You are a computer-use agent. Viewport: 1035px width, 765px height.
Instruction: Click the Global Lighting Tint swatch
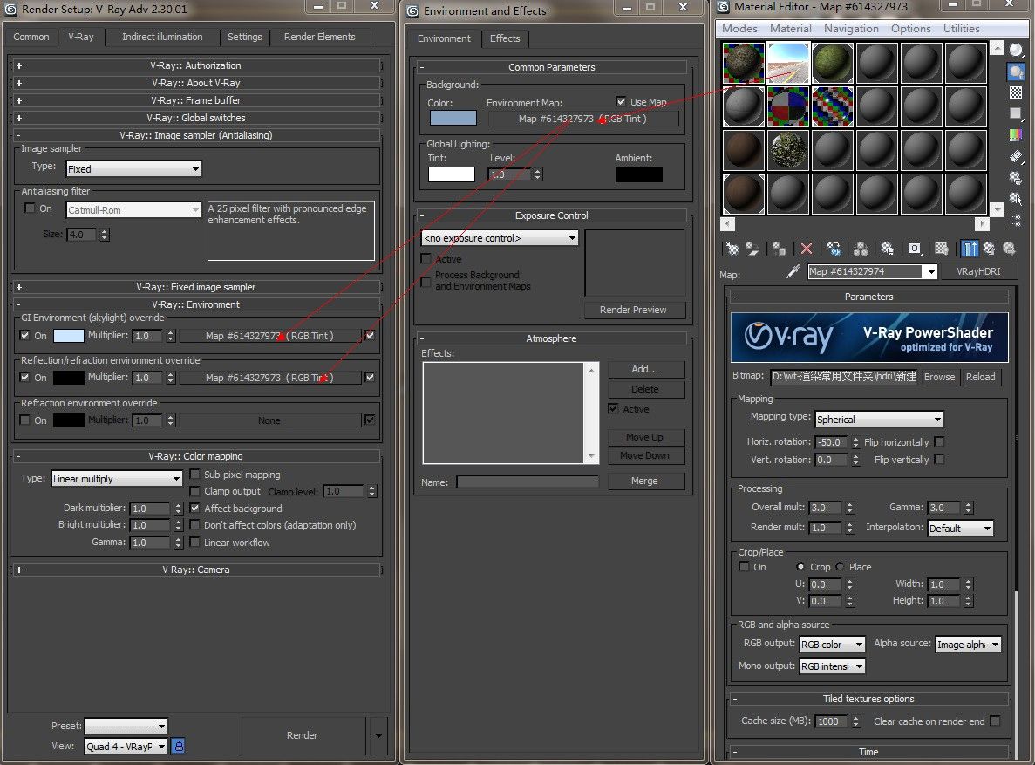(x=452, y=174)
